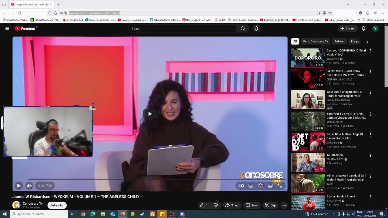Open player settings gear
This screenshot has height=218, width=388.
click(x=260, y=186)
